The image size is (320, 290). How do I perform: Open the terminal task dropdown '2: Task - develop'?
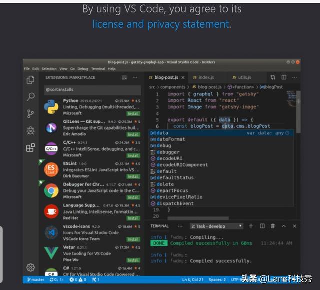click(216, 226)
